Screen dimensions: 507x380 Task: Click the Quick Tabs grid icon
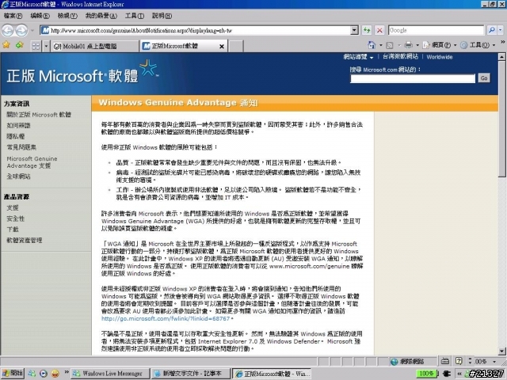click(36, 46)
